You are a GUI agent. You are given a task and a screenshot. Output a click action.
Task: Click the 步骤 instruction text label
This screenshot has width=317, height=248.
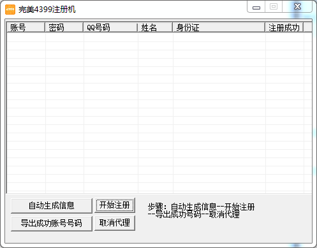[201, 210]
